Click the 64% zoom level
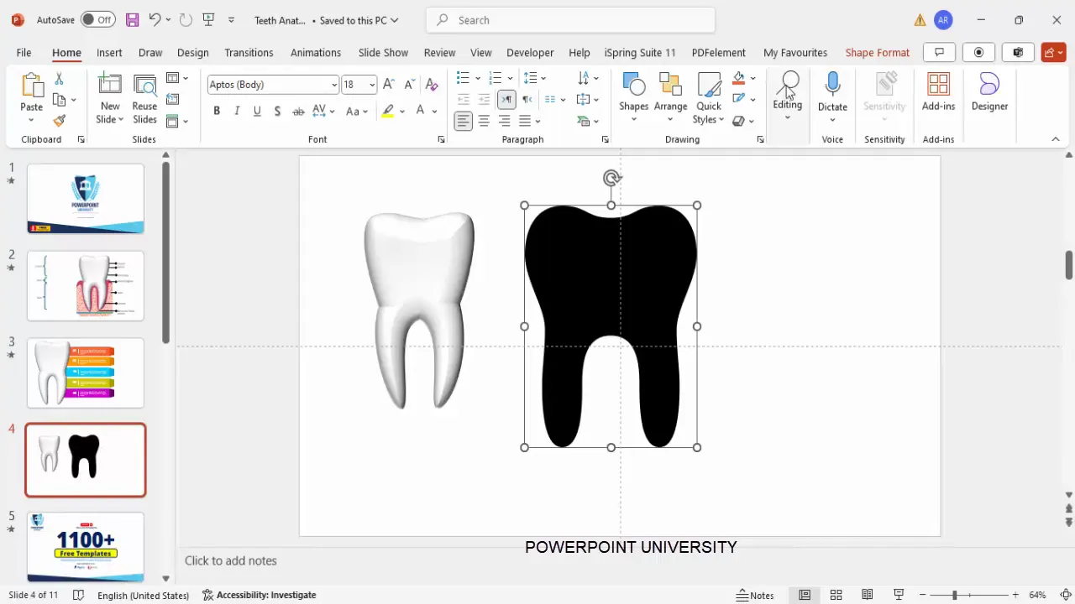1075x604 pixels. click(1038, 595)
